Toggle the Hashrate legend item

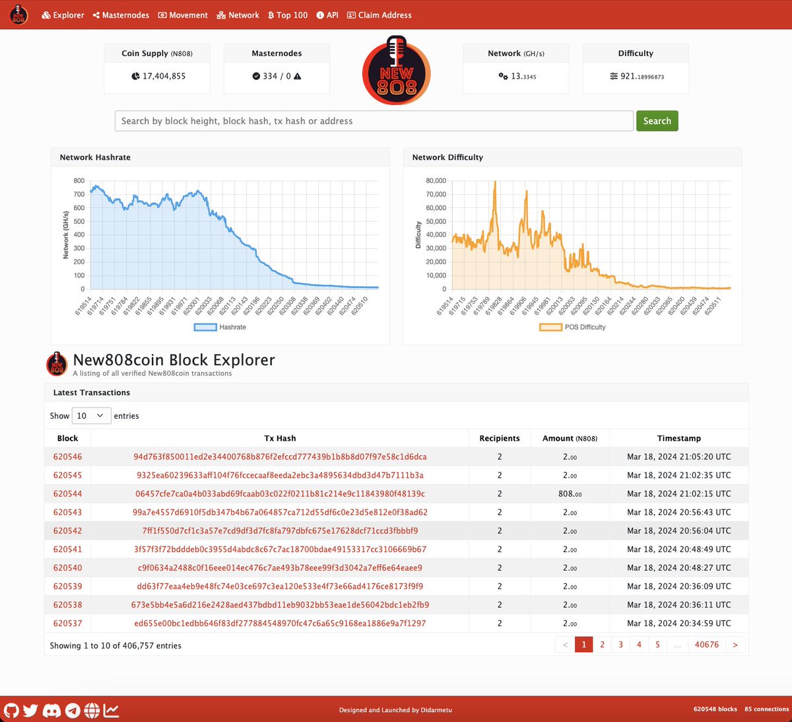[220, 327]
